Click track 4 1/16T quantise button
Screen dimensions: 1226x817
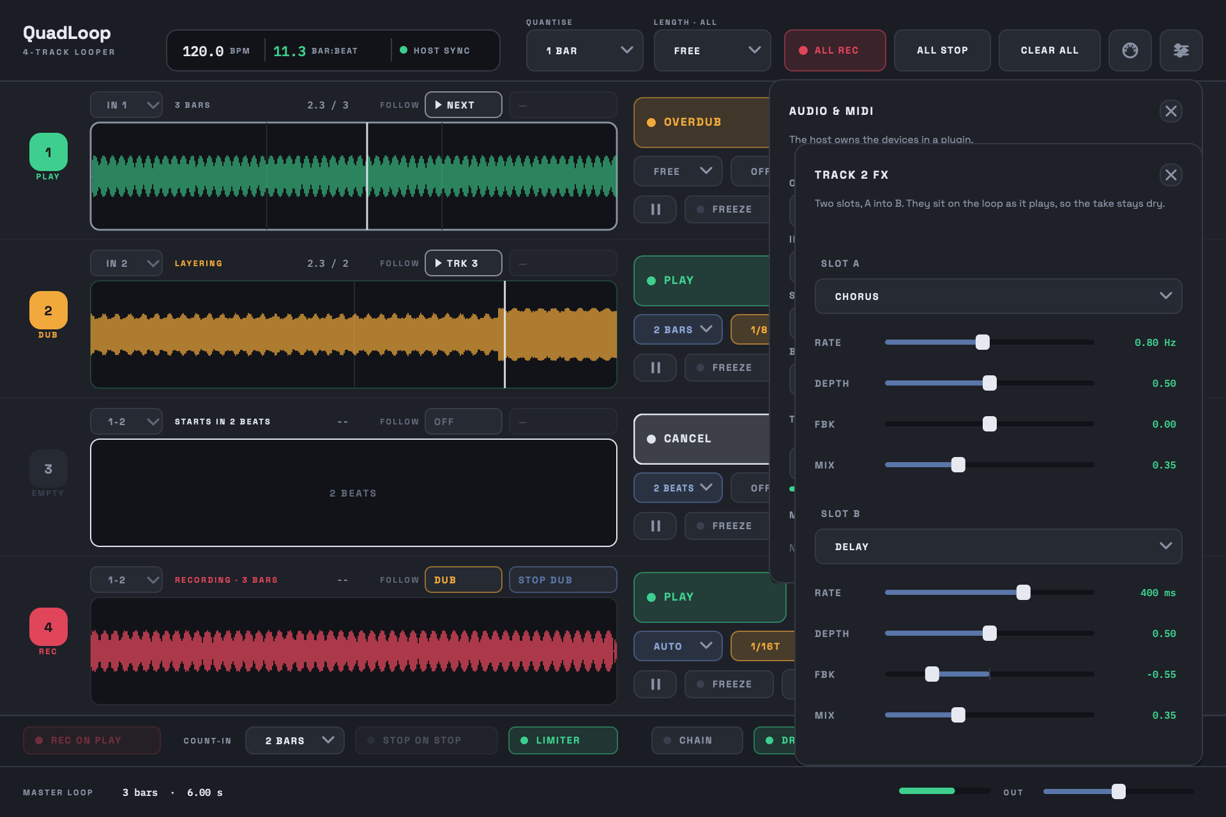coord(764,646)
